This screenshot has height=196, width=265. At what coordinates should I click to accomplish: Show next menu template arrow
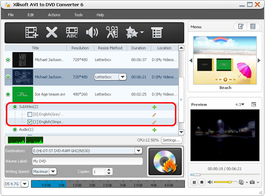(x=259, y=60)
